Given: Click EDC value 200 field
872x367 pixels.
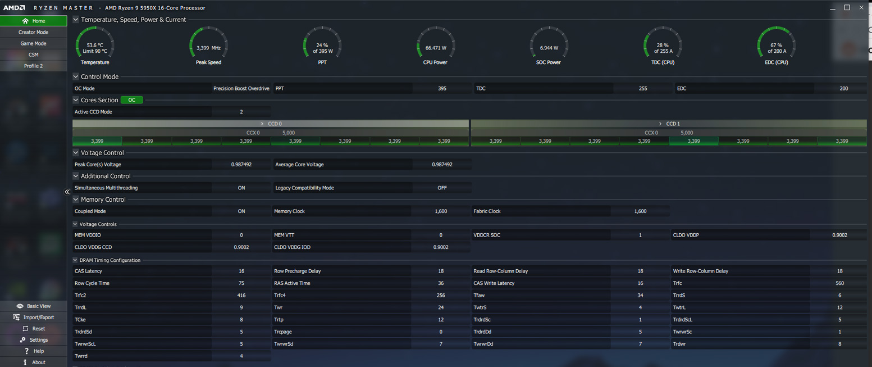Looking at the screenshot, I should click(x=843, y=88).
